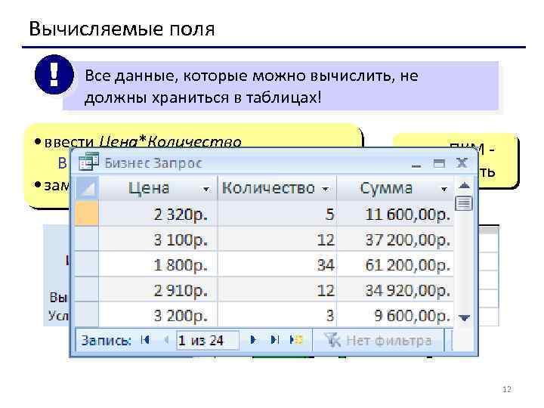Go to the first record in navigator

point(145,340)
